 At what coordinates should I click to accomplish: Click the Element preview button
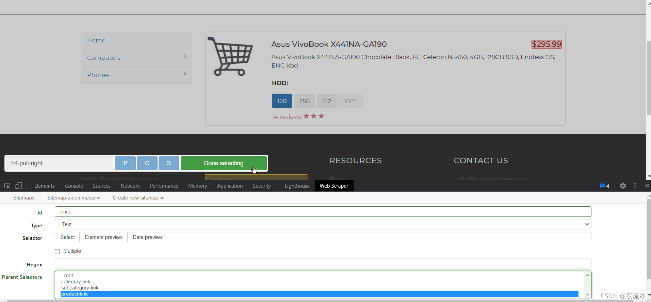coord(103,237)
